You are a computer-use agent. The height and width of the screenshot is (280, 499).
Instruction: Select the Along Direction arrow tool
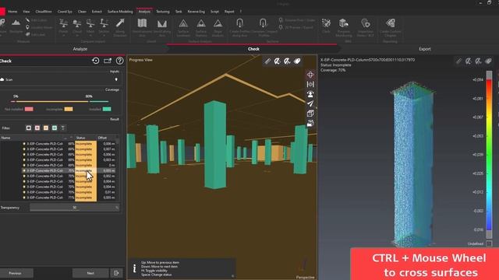(120, 23)
